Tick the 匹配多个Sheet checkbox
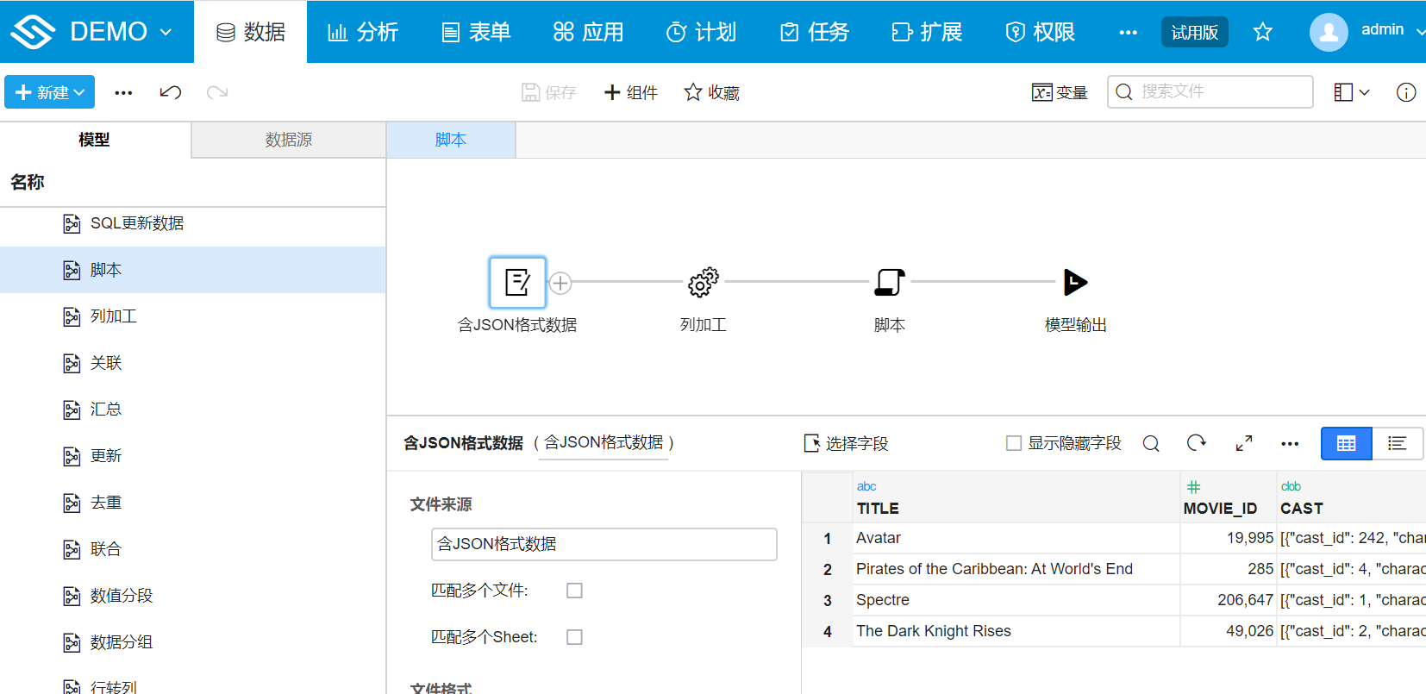Viewport: 1426px width, 694px height. (574, 637)
